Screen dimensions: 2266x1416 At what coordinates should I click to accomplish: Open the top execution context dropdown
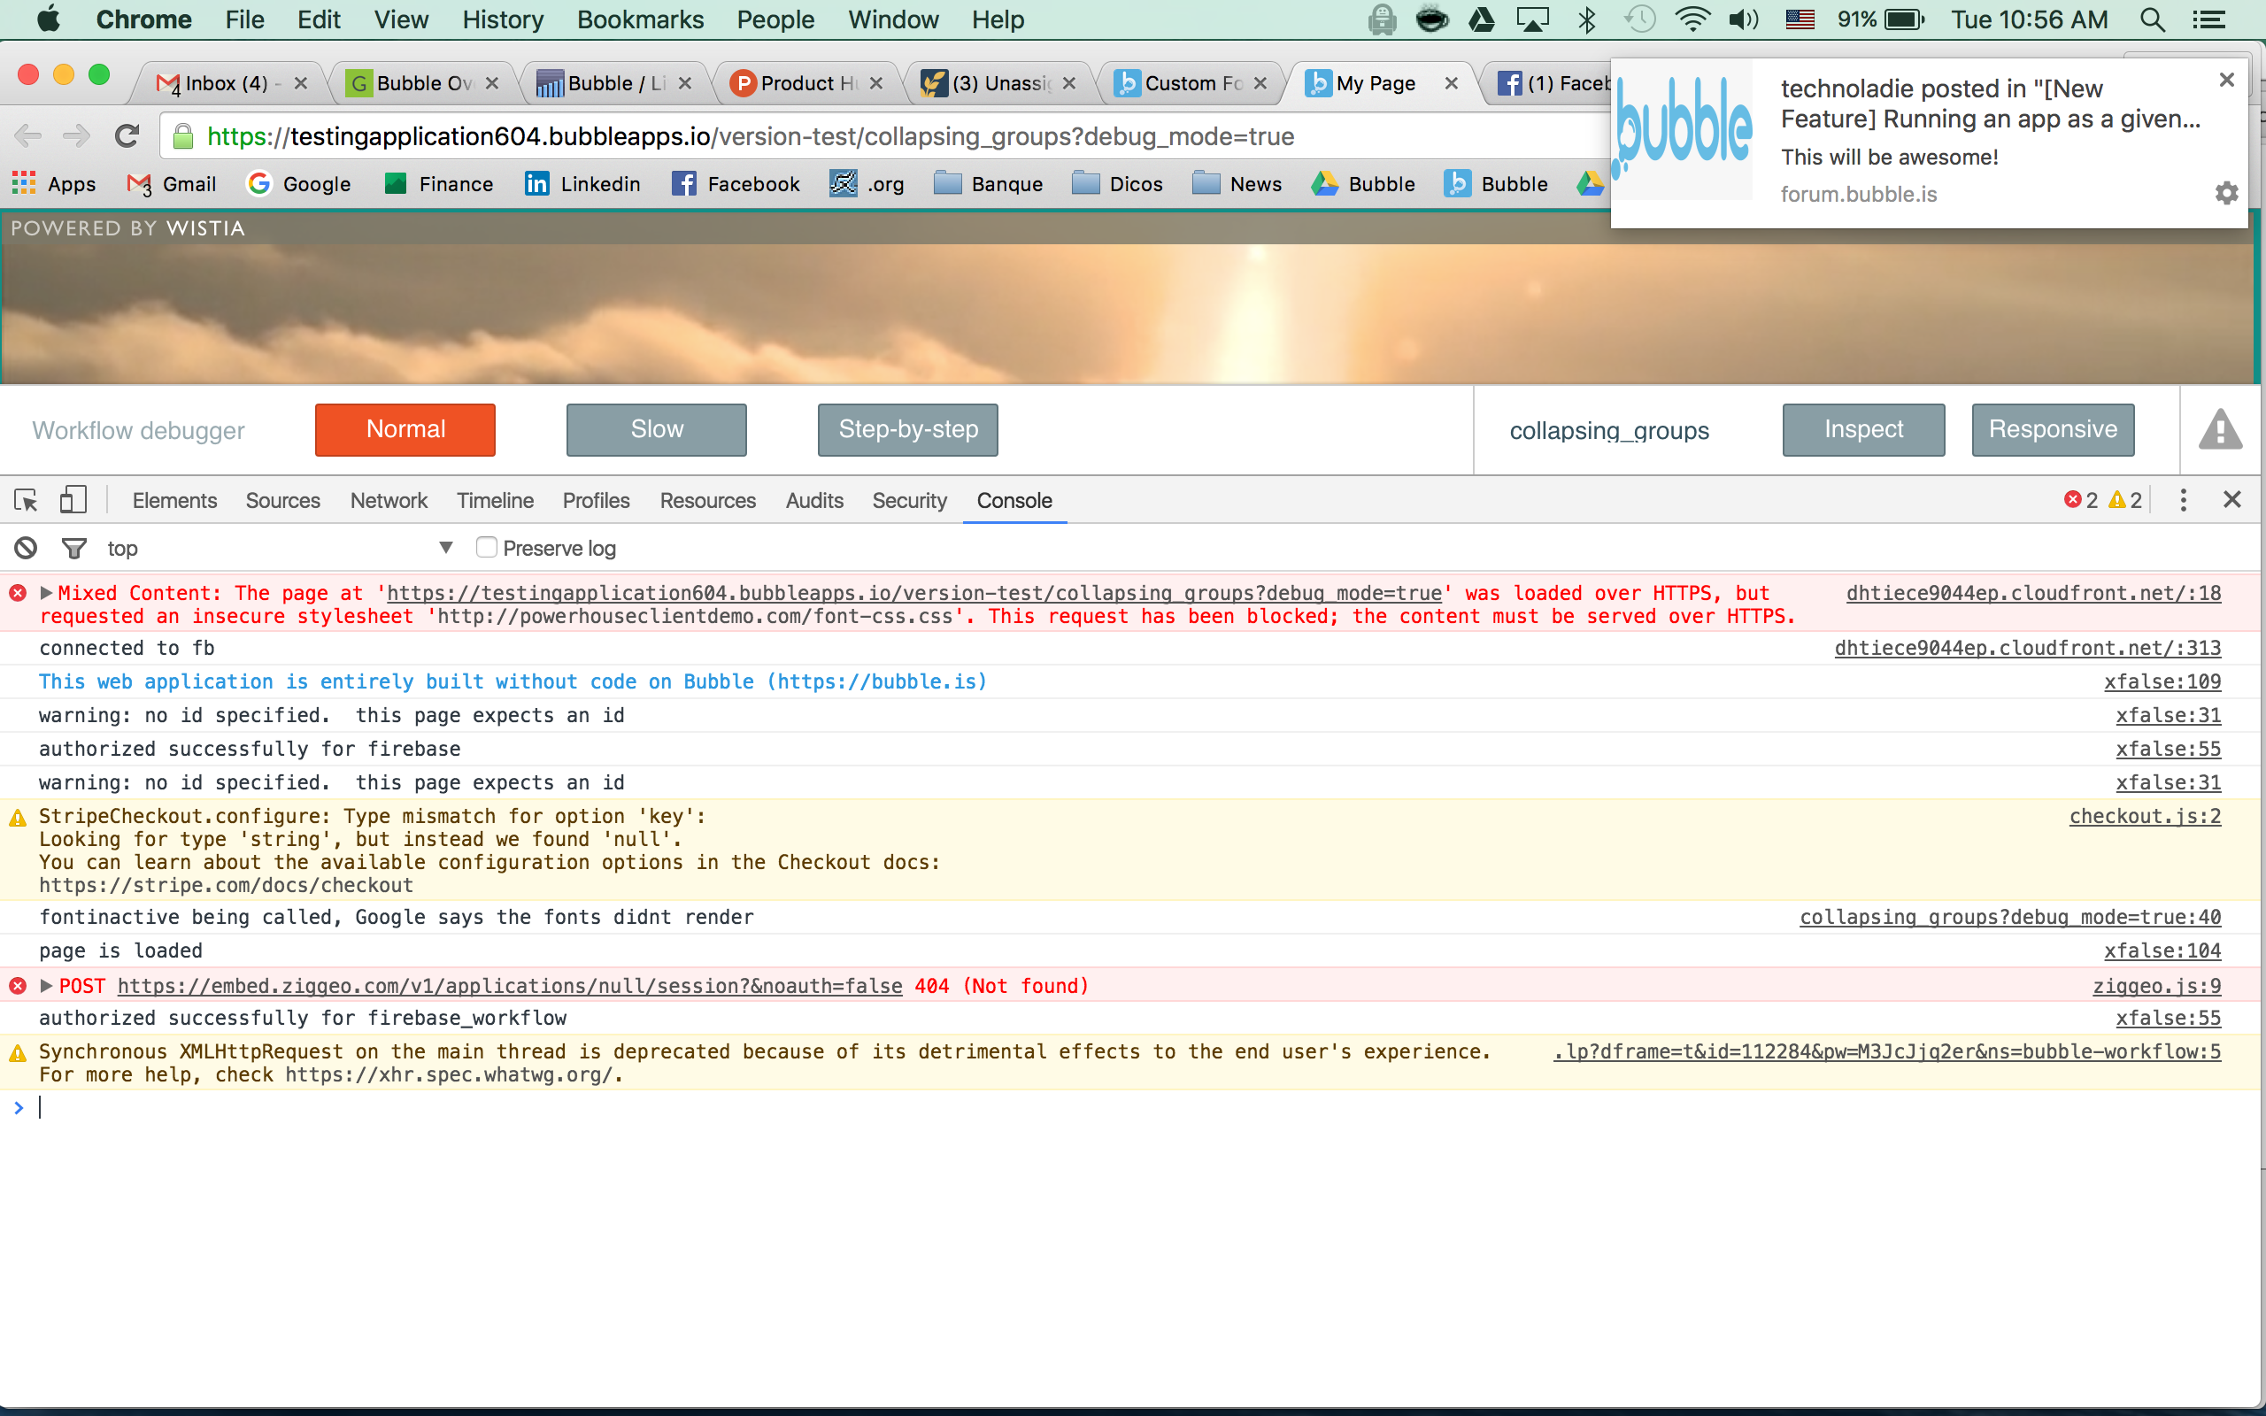click(444, 548)
